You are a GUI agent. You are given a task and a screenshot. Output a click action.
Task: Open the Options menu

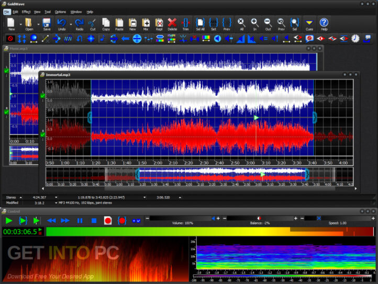[60, 12]
